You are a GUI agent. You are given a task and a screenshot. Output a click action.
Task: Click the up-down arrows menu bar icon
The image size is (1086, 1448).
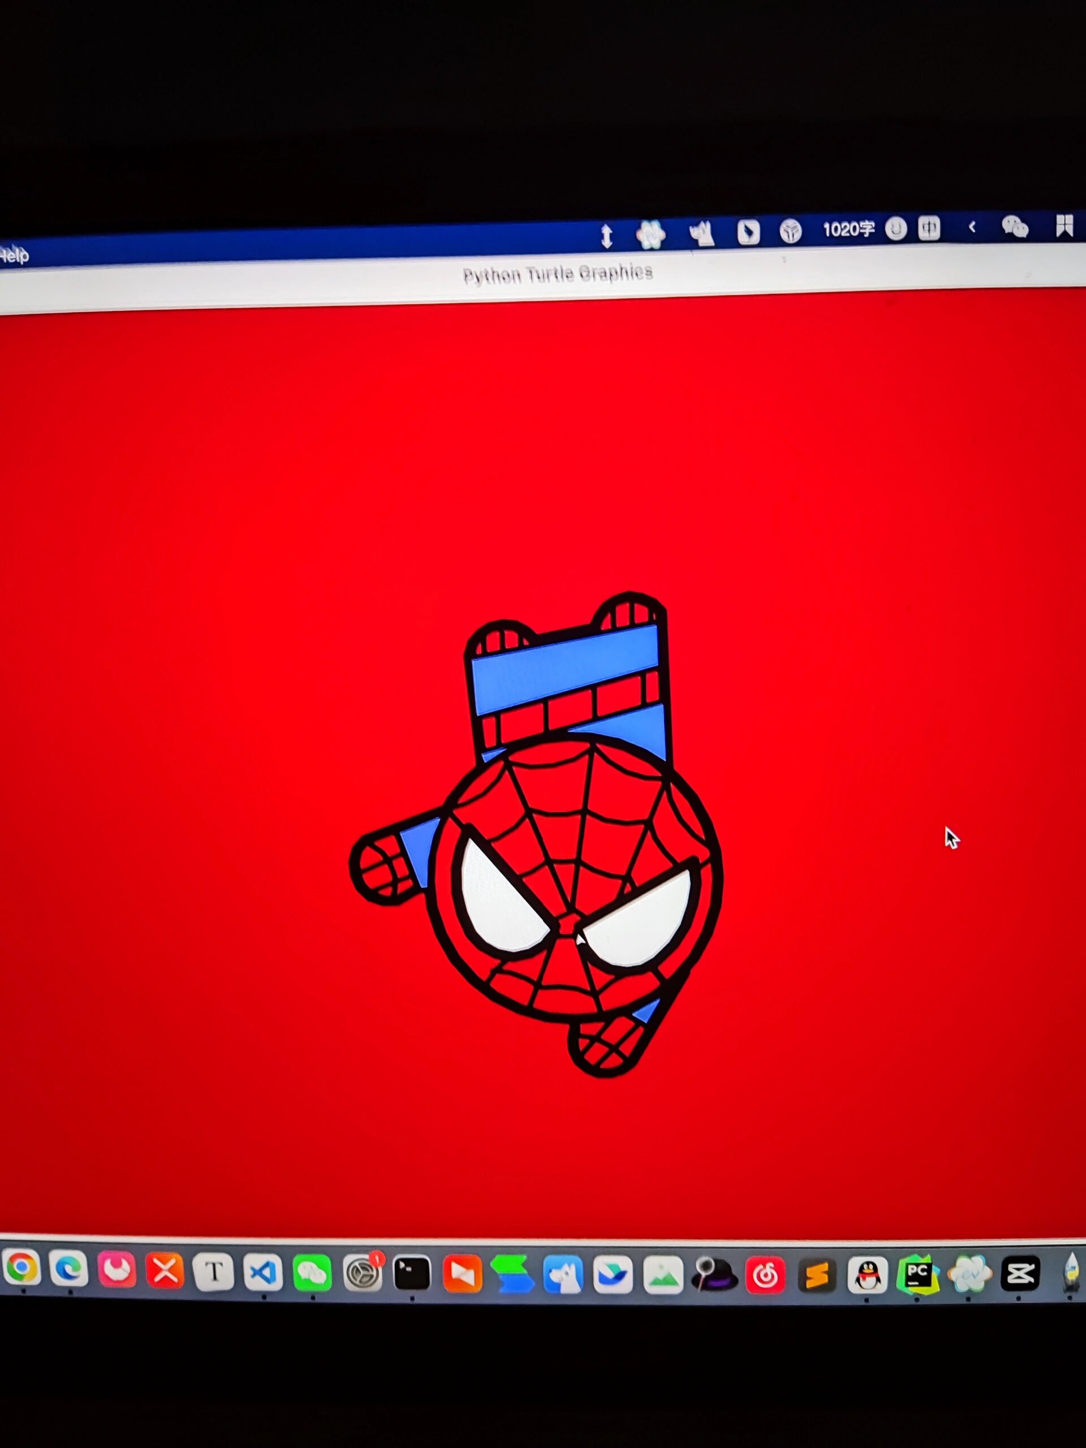pos(607,236)
